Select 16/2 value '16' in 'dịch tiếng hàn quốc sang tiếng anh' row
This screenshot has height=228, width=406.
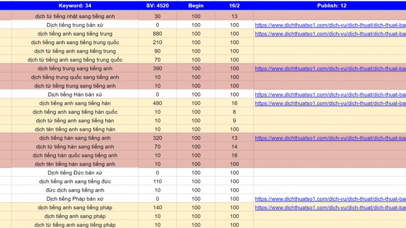click(x=235, y=155)
